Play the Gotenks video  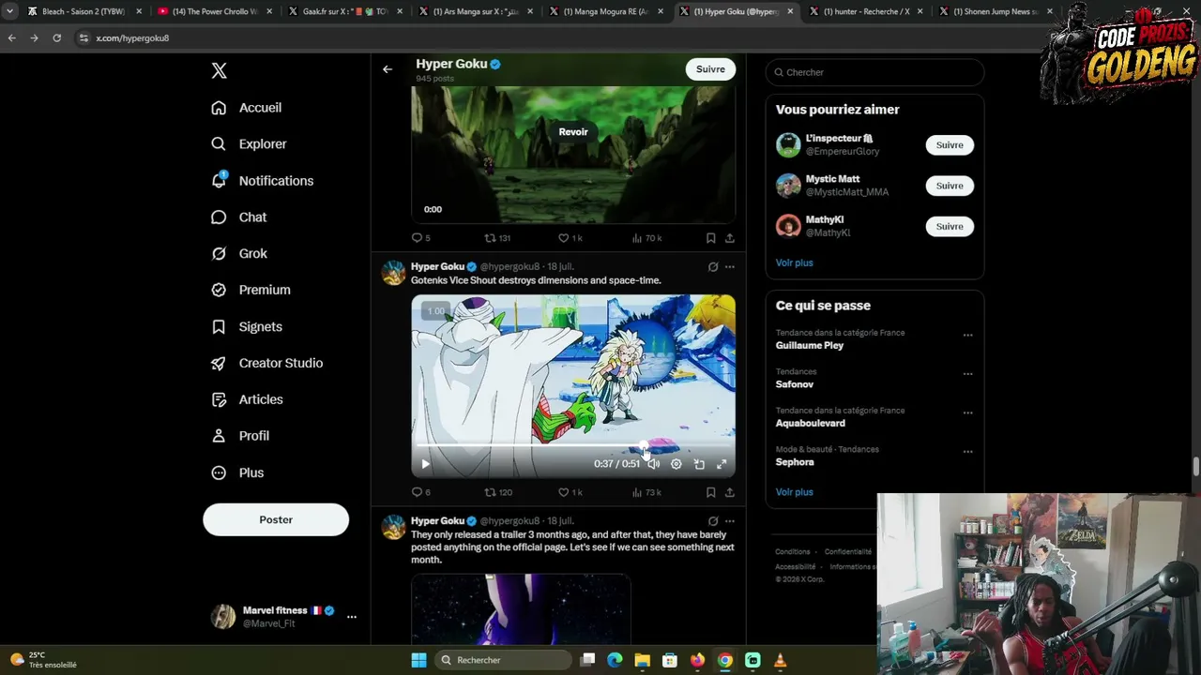point(425,464)
